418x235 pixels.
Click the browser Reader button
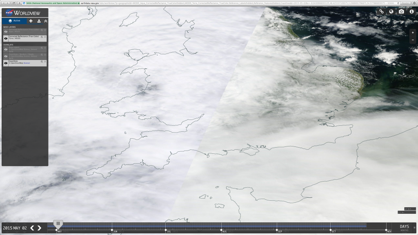pos(405,3)
